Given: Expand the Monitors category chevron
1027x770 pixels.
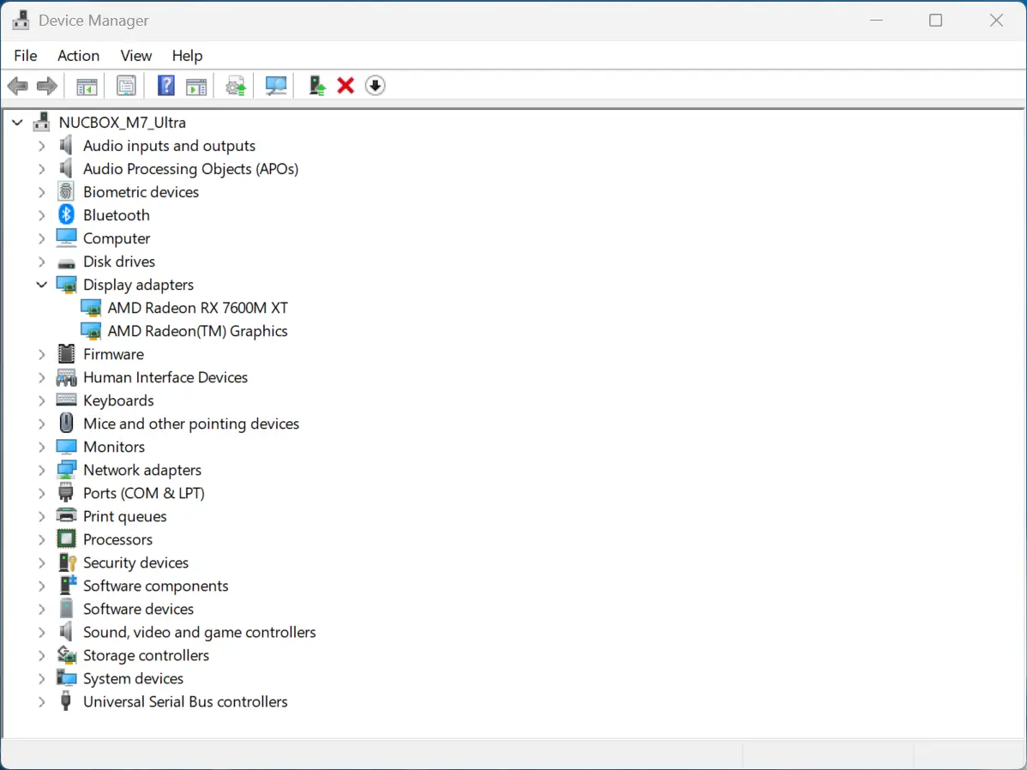Looking at the screenshot, I should (x=42, y=447).
